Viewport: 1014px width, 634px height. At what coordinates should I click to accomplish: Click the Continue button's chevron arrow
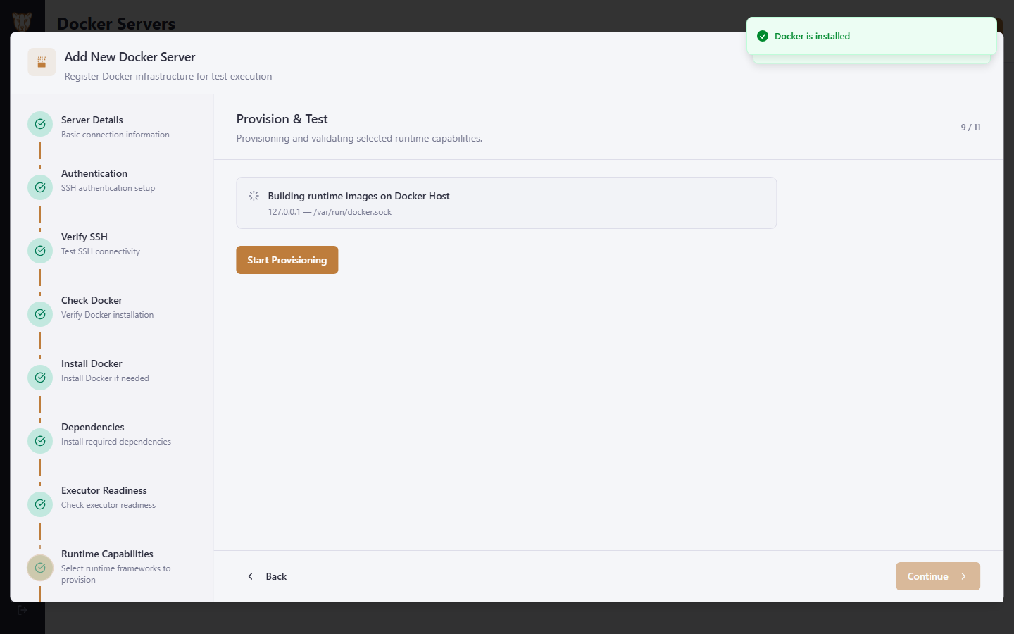[x=964, y=576]
